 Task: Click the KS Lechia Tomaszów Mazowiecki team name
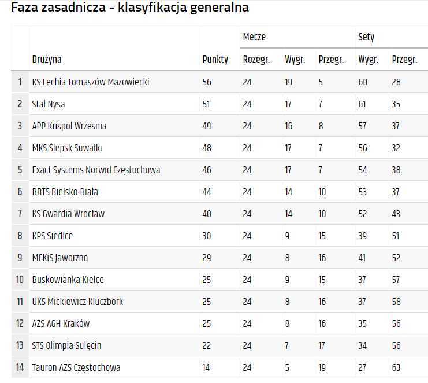(x=91, y=82)
